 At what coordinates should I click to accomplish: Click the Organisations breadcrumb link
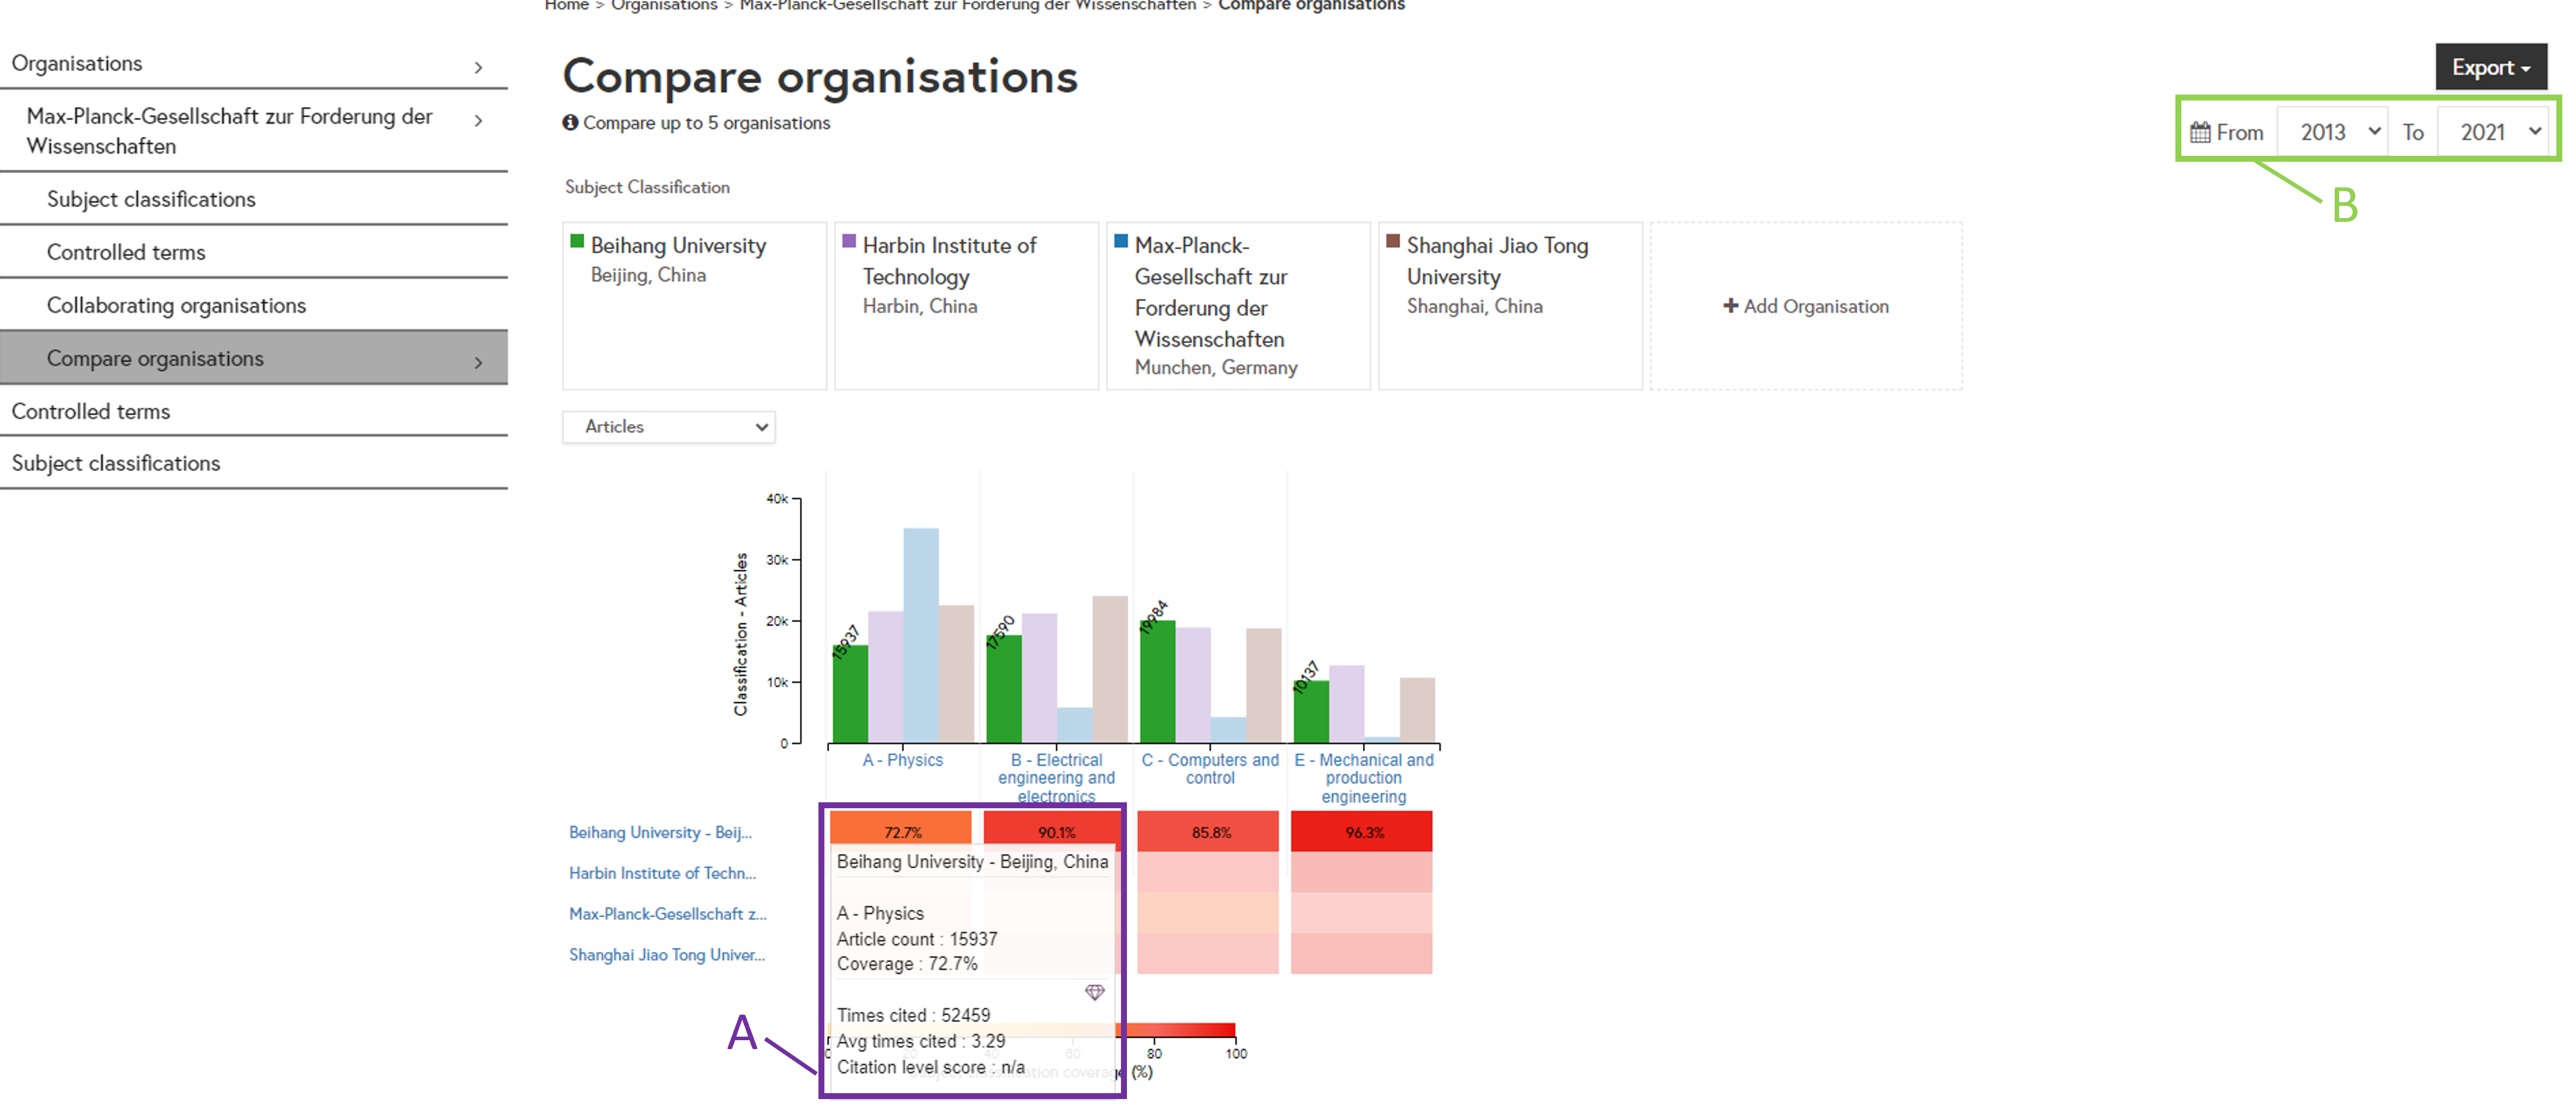click(x=664, y=6)
